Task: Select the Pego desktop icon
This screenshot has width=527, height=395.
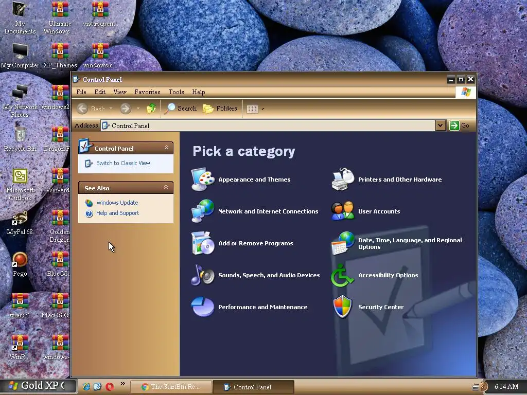Action: pos(20,264)
